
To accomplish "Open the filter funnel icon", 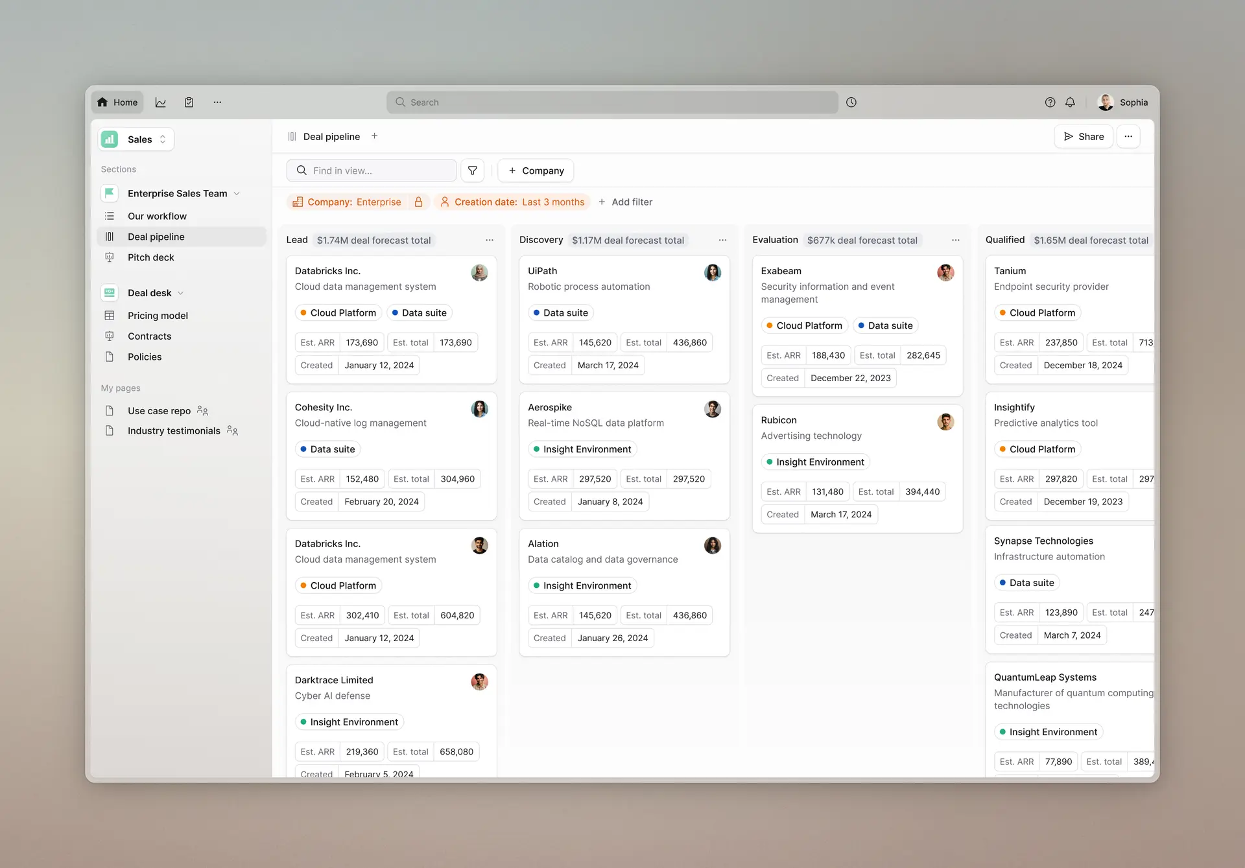I will (x=473, y=170).
